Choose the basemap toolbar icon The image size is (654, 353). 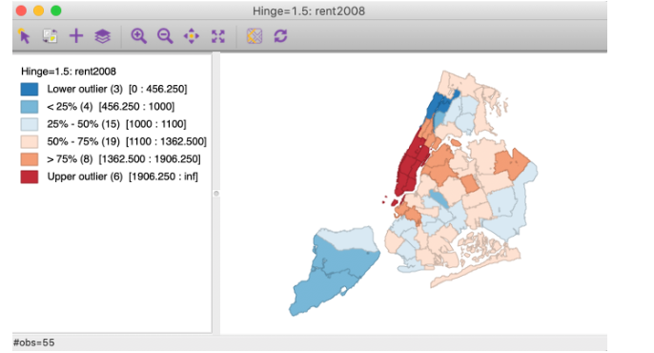tap(254, 36)
